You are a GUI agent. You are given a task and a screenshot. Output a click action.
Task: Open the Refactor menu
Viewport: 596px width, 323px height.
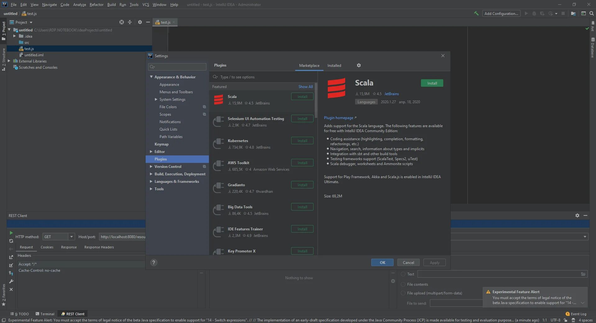[x=96, y=5]
